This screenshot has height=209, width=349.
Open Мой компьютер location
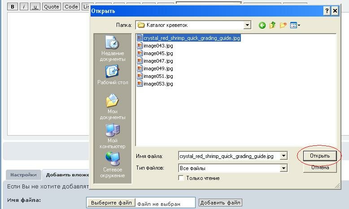pyautogui.click(x=112, y=136)
